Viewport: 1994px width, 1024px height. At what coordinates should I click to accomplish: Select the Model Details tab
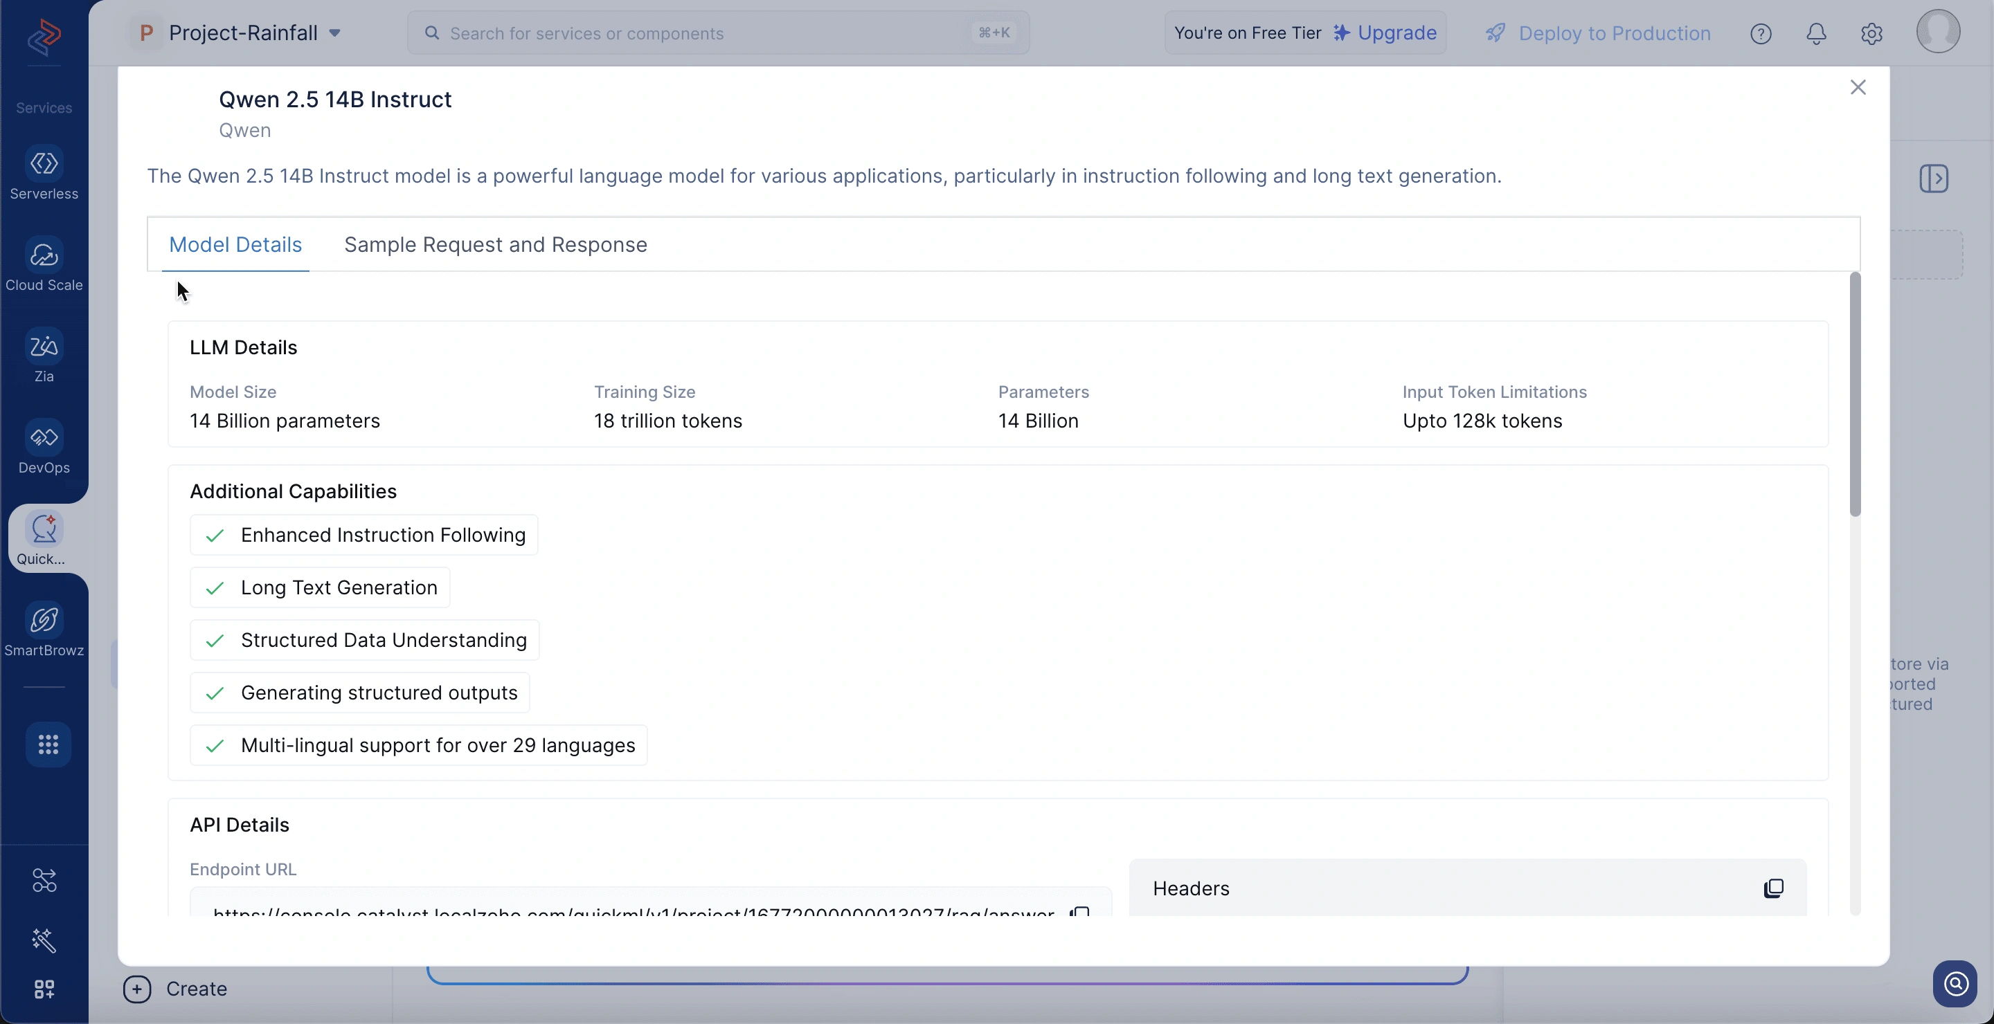pyautogui.click(x=235, y=244)
